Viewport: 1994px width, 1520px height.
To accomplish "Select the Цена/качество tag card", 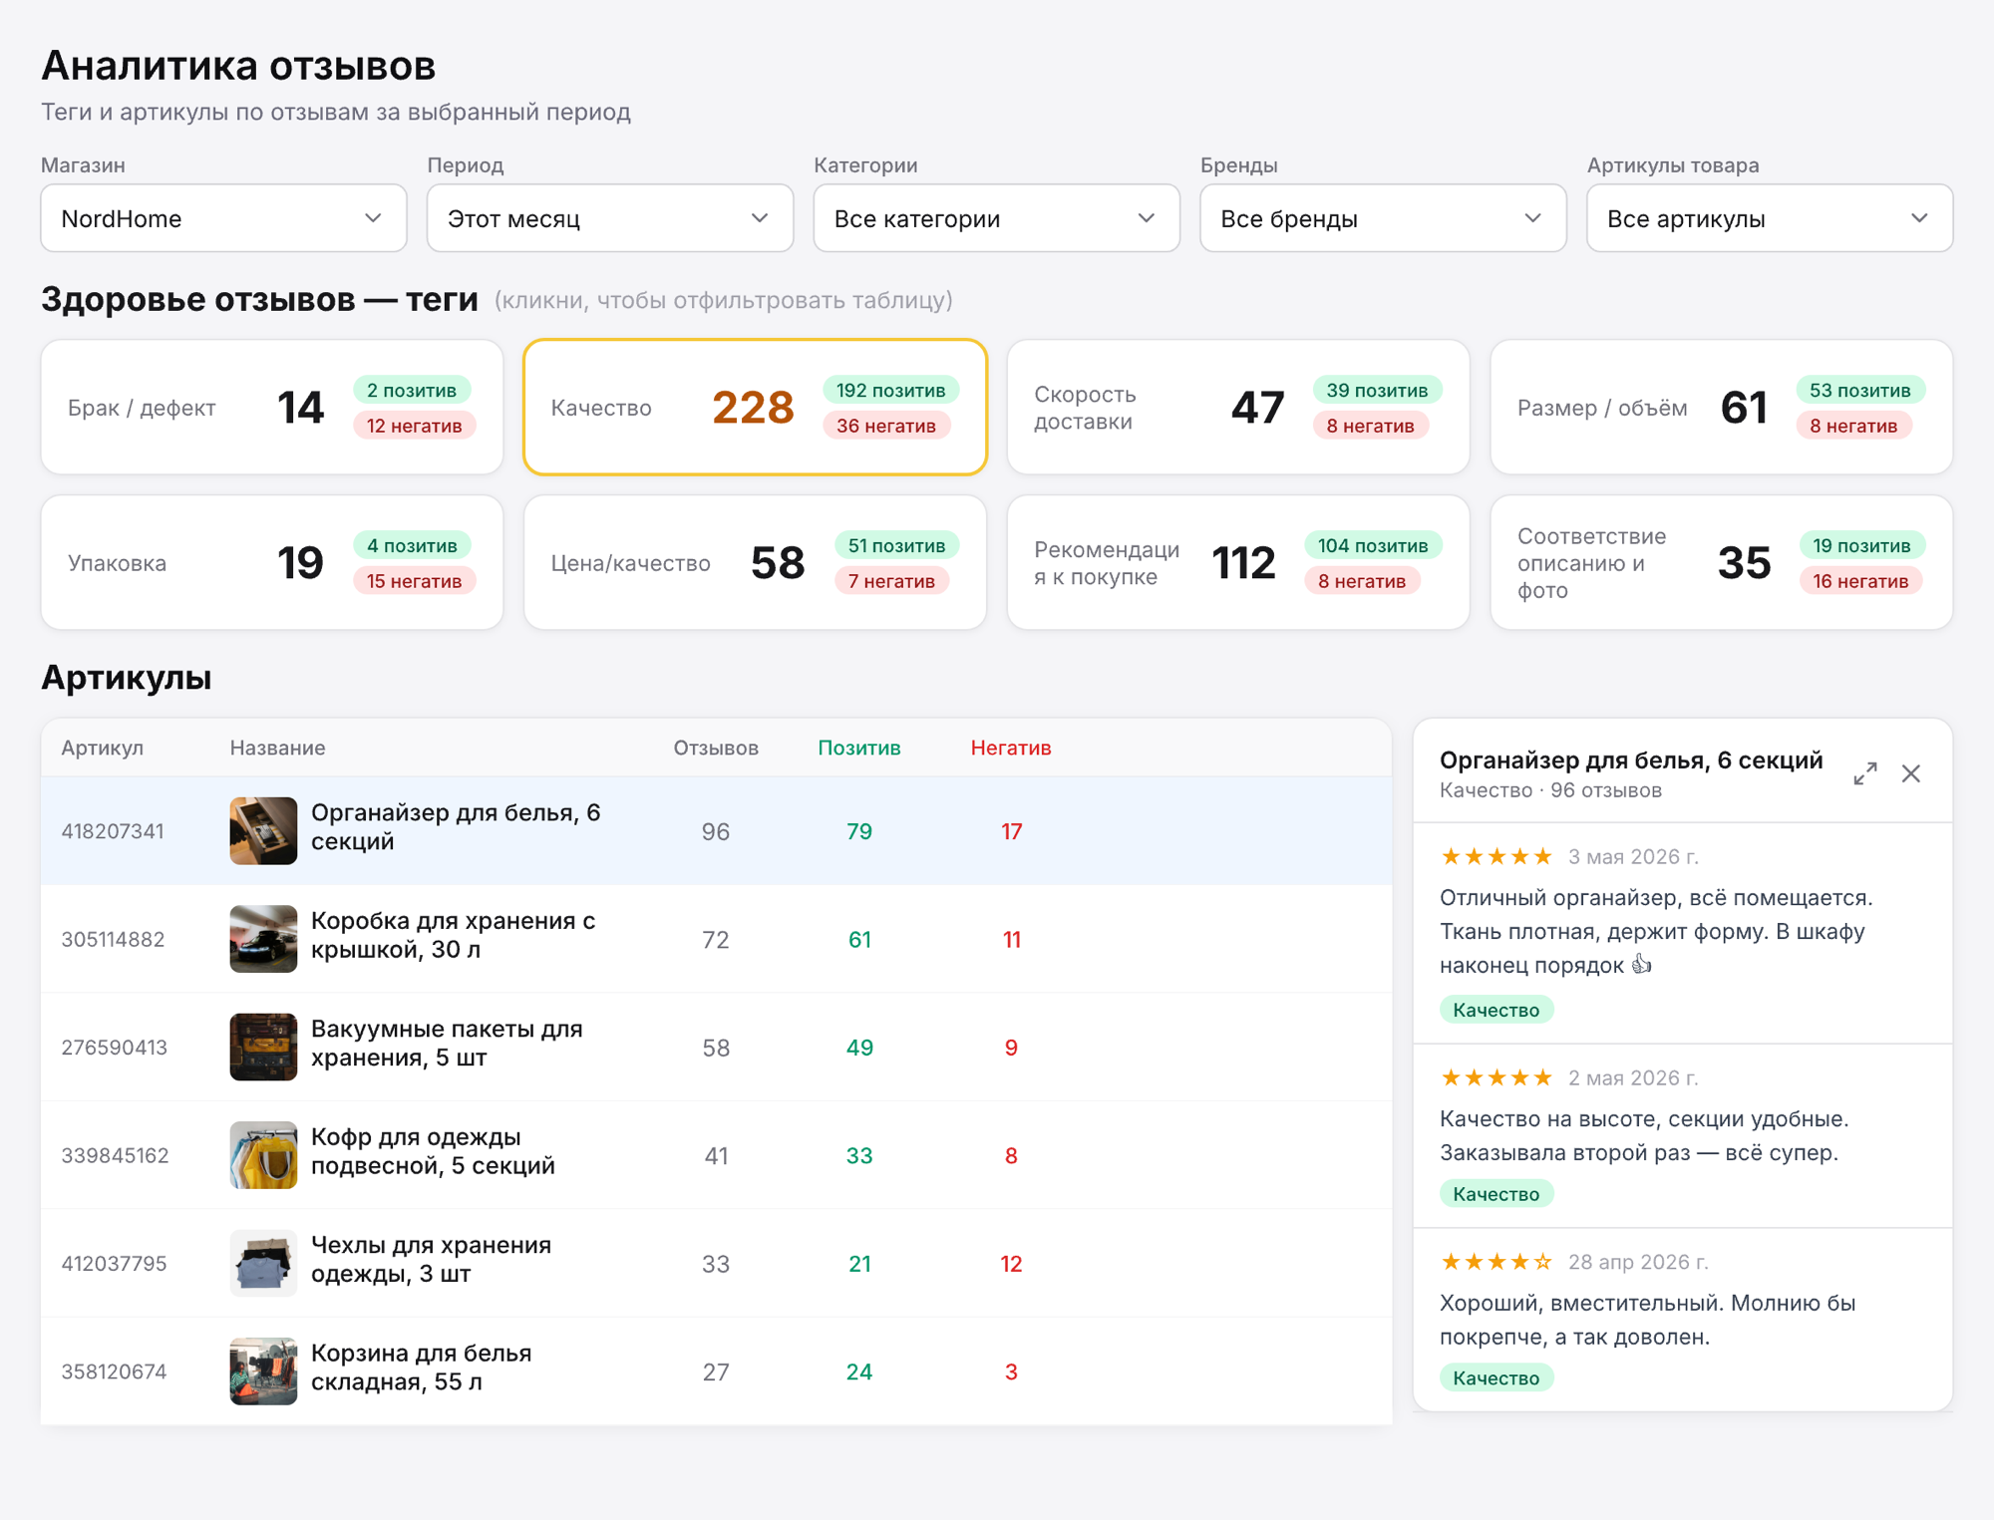I will [x=755, y=562].
